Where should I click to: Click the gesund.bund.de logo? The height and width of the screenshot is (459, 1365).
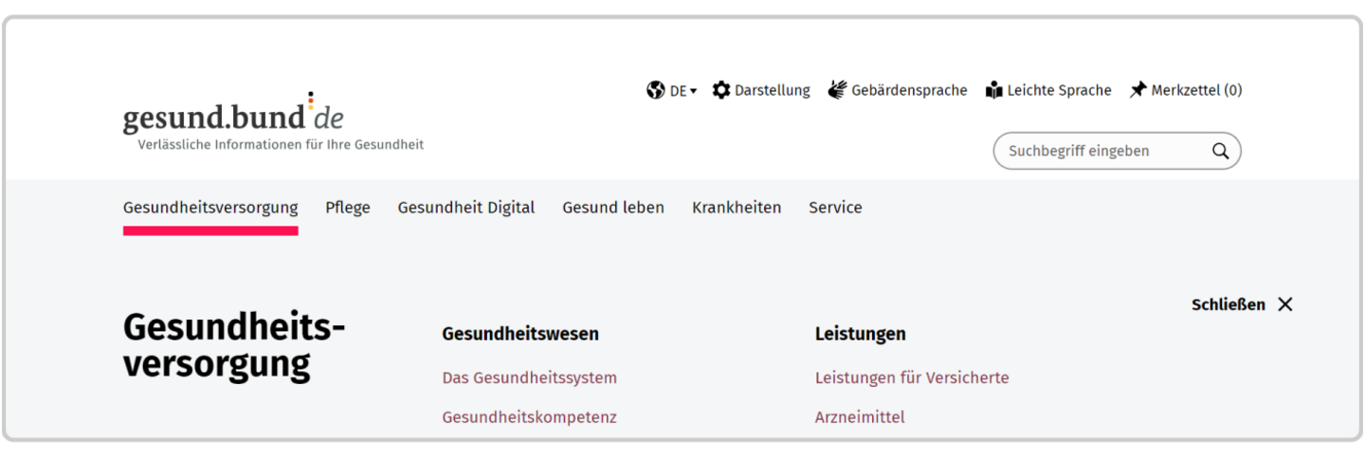point(233,118)
